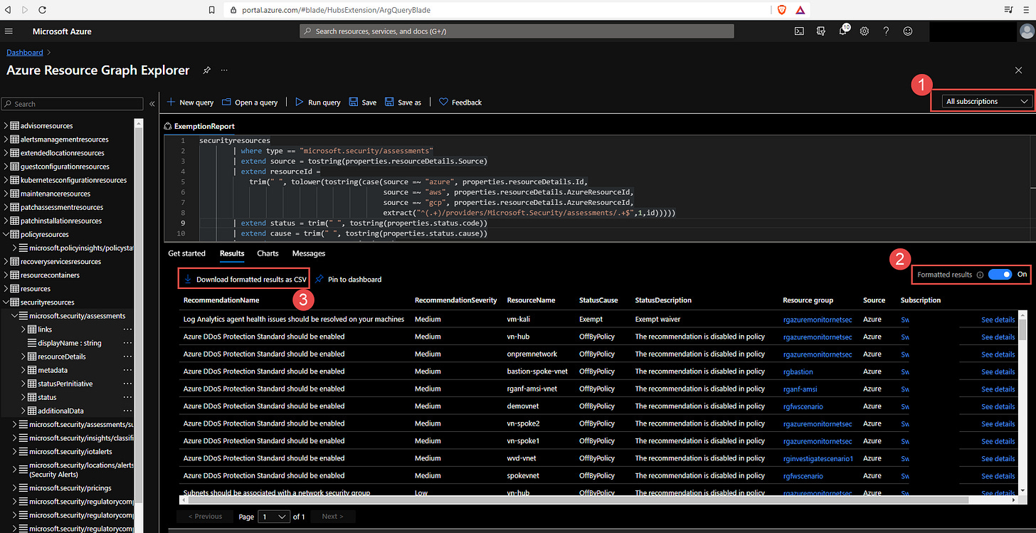Open Cloud Shell icon in top bar
This screenshot has height=533, width=1036.
800,31
